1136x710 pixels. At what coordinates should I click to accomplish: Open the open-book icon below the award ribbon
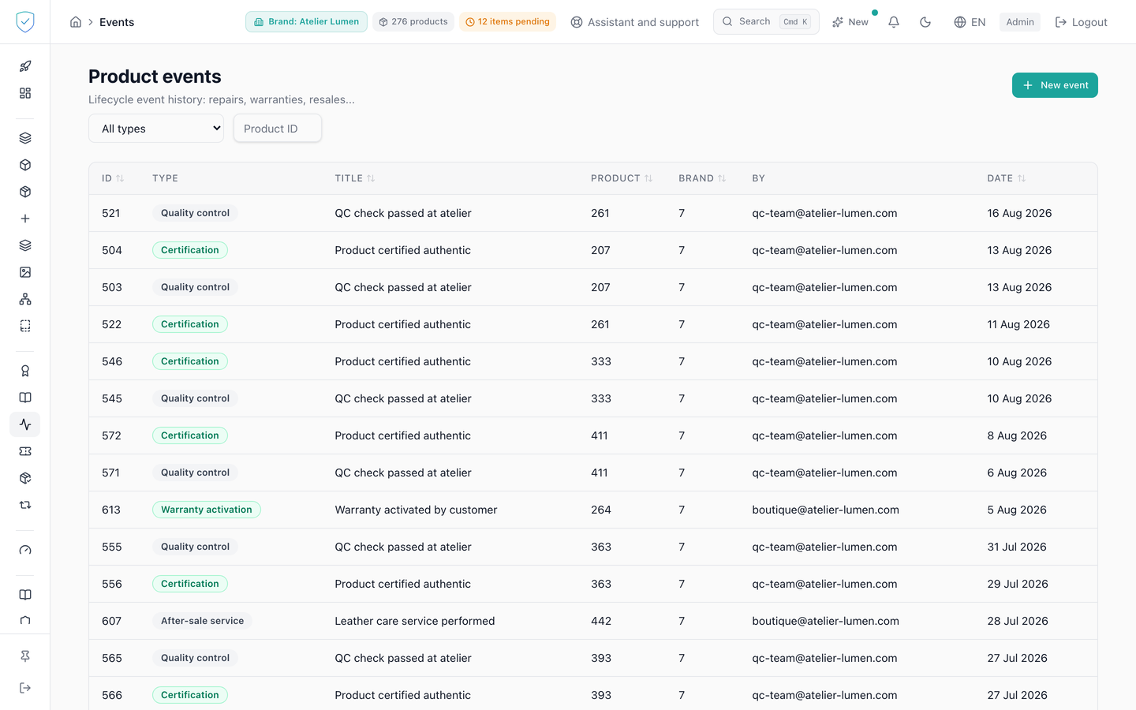25,398
